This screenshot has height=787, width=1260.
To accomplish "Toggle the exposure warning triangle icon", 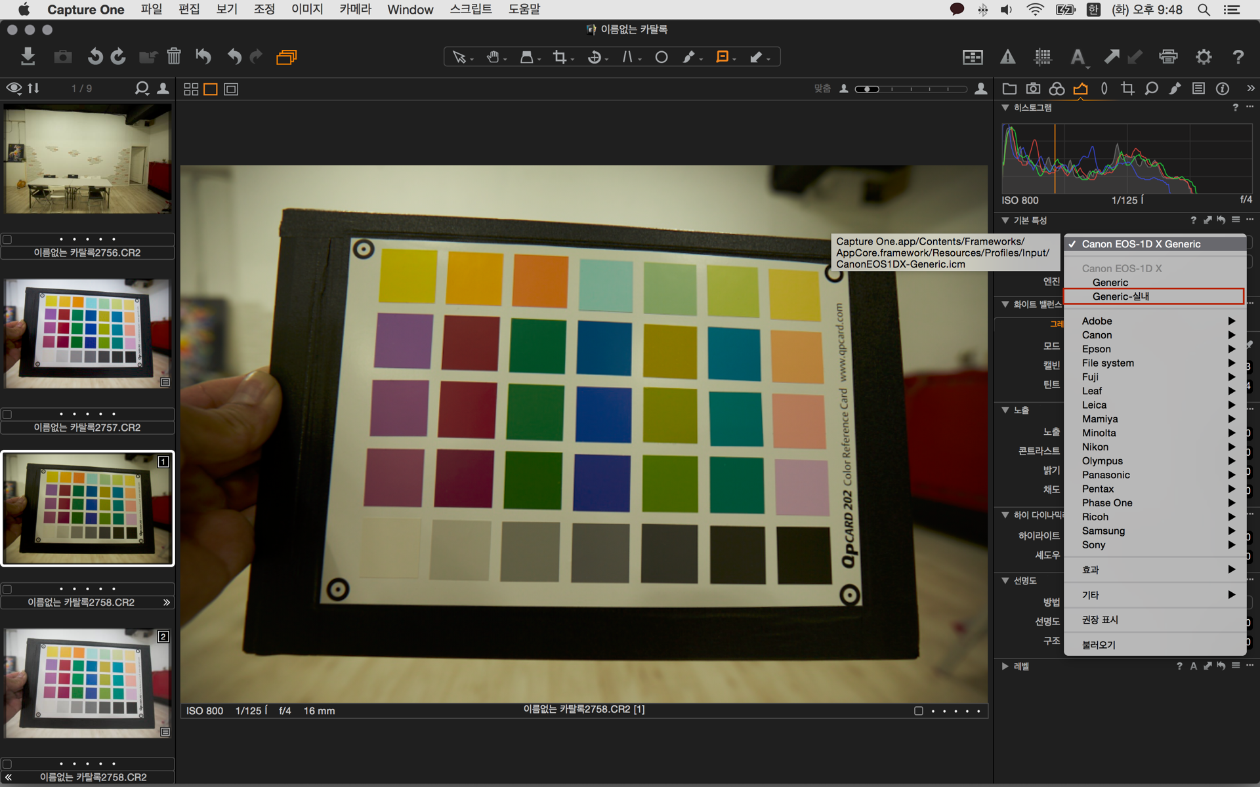I will pos(1007,57).
